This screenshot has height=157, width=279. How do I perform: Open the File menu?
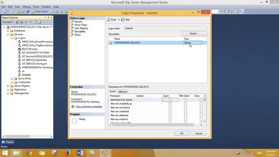(x=3, y=7)
